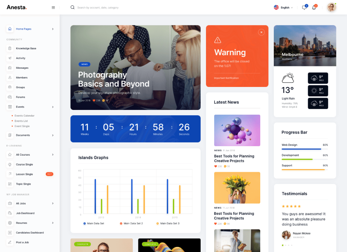Open the chat messages icon in header

[x=304, y=7]
